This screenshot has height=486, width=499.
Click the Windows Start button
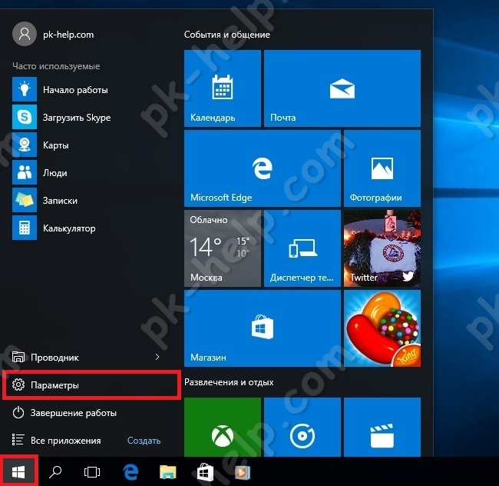18,471
